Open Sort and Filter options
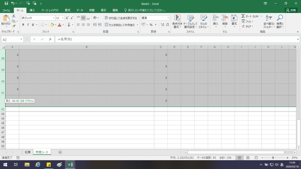Screen dimensions: 301x169 (x=269, y=21)
